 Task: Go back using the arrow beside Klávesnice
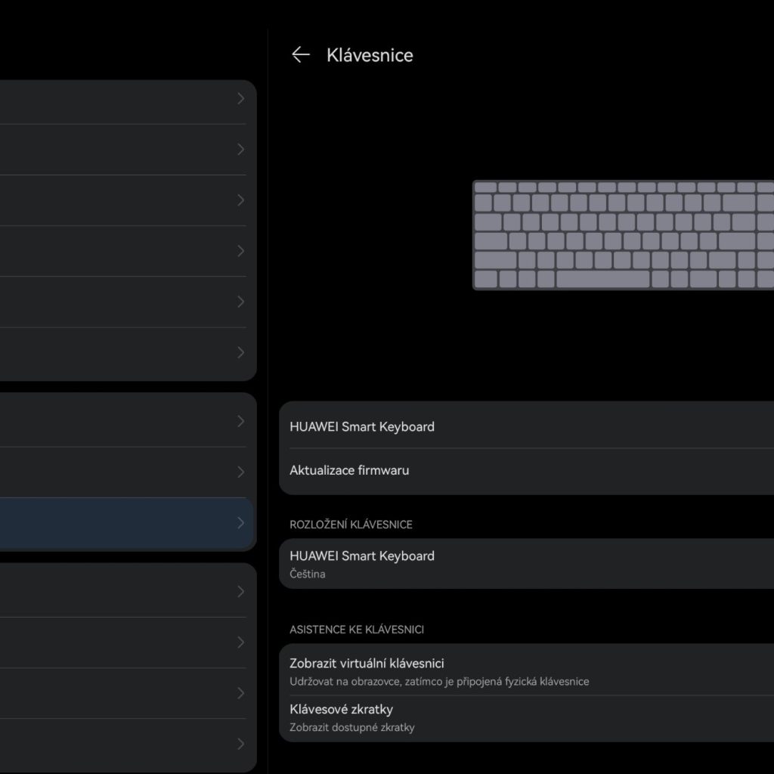pyautogui.click(x=301, y=54)
